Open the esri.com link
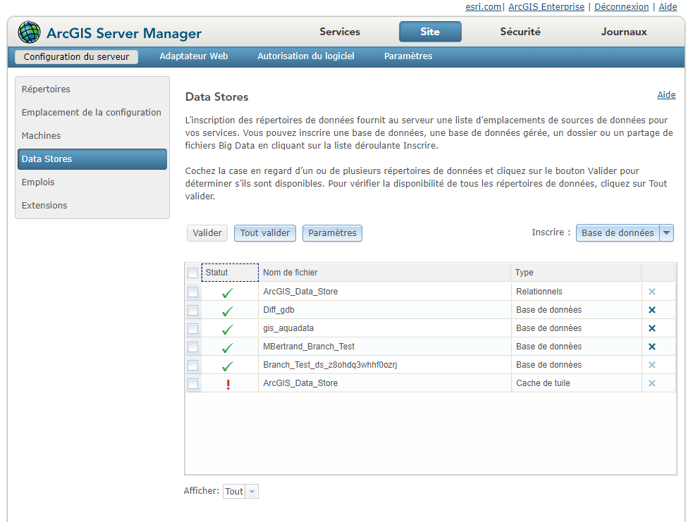The height and width of the screenshot is (522, 693). pyautogui.click(x=483, y=6)
